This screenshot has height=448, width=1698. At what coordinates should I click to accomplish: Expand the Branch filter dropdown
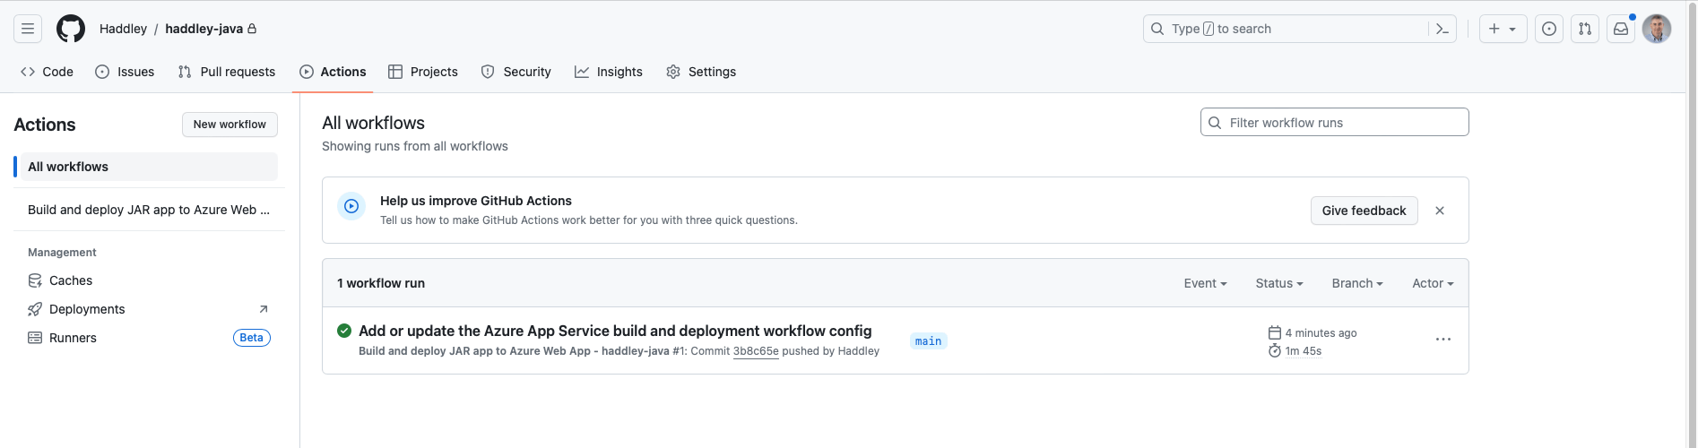pyautogui.click(x=1356, y=283)
